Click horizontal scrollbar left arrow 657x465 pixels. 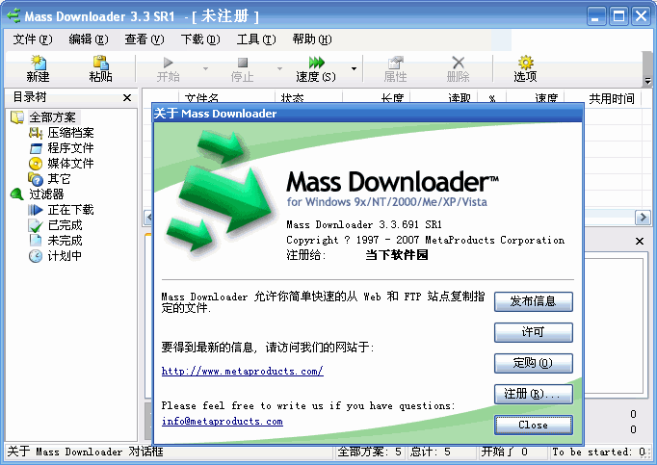click(x=148, y=217)
